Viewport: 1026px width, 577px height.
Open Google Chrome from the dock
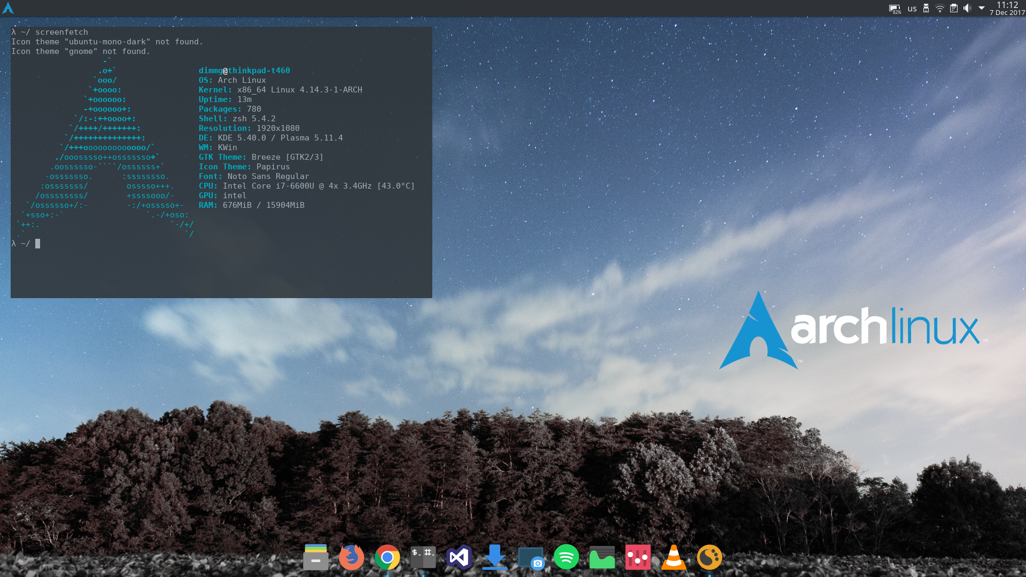[x=387, y=557]
